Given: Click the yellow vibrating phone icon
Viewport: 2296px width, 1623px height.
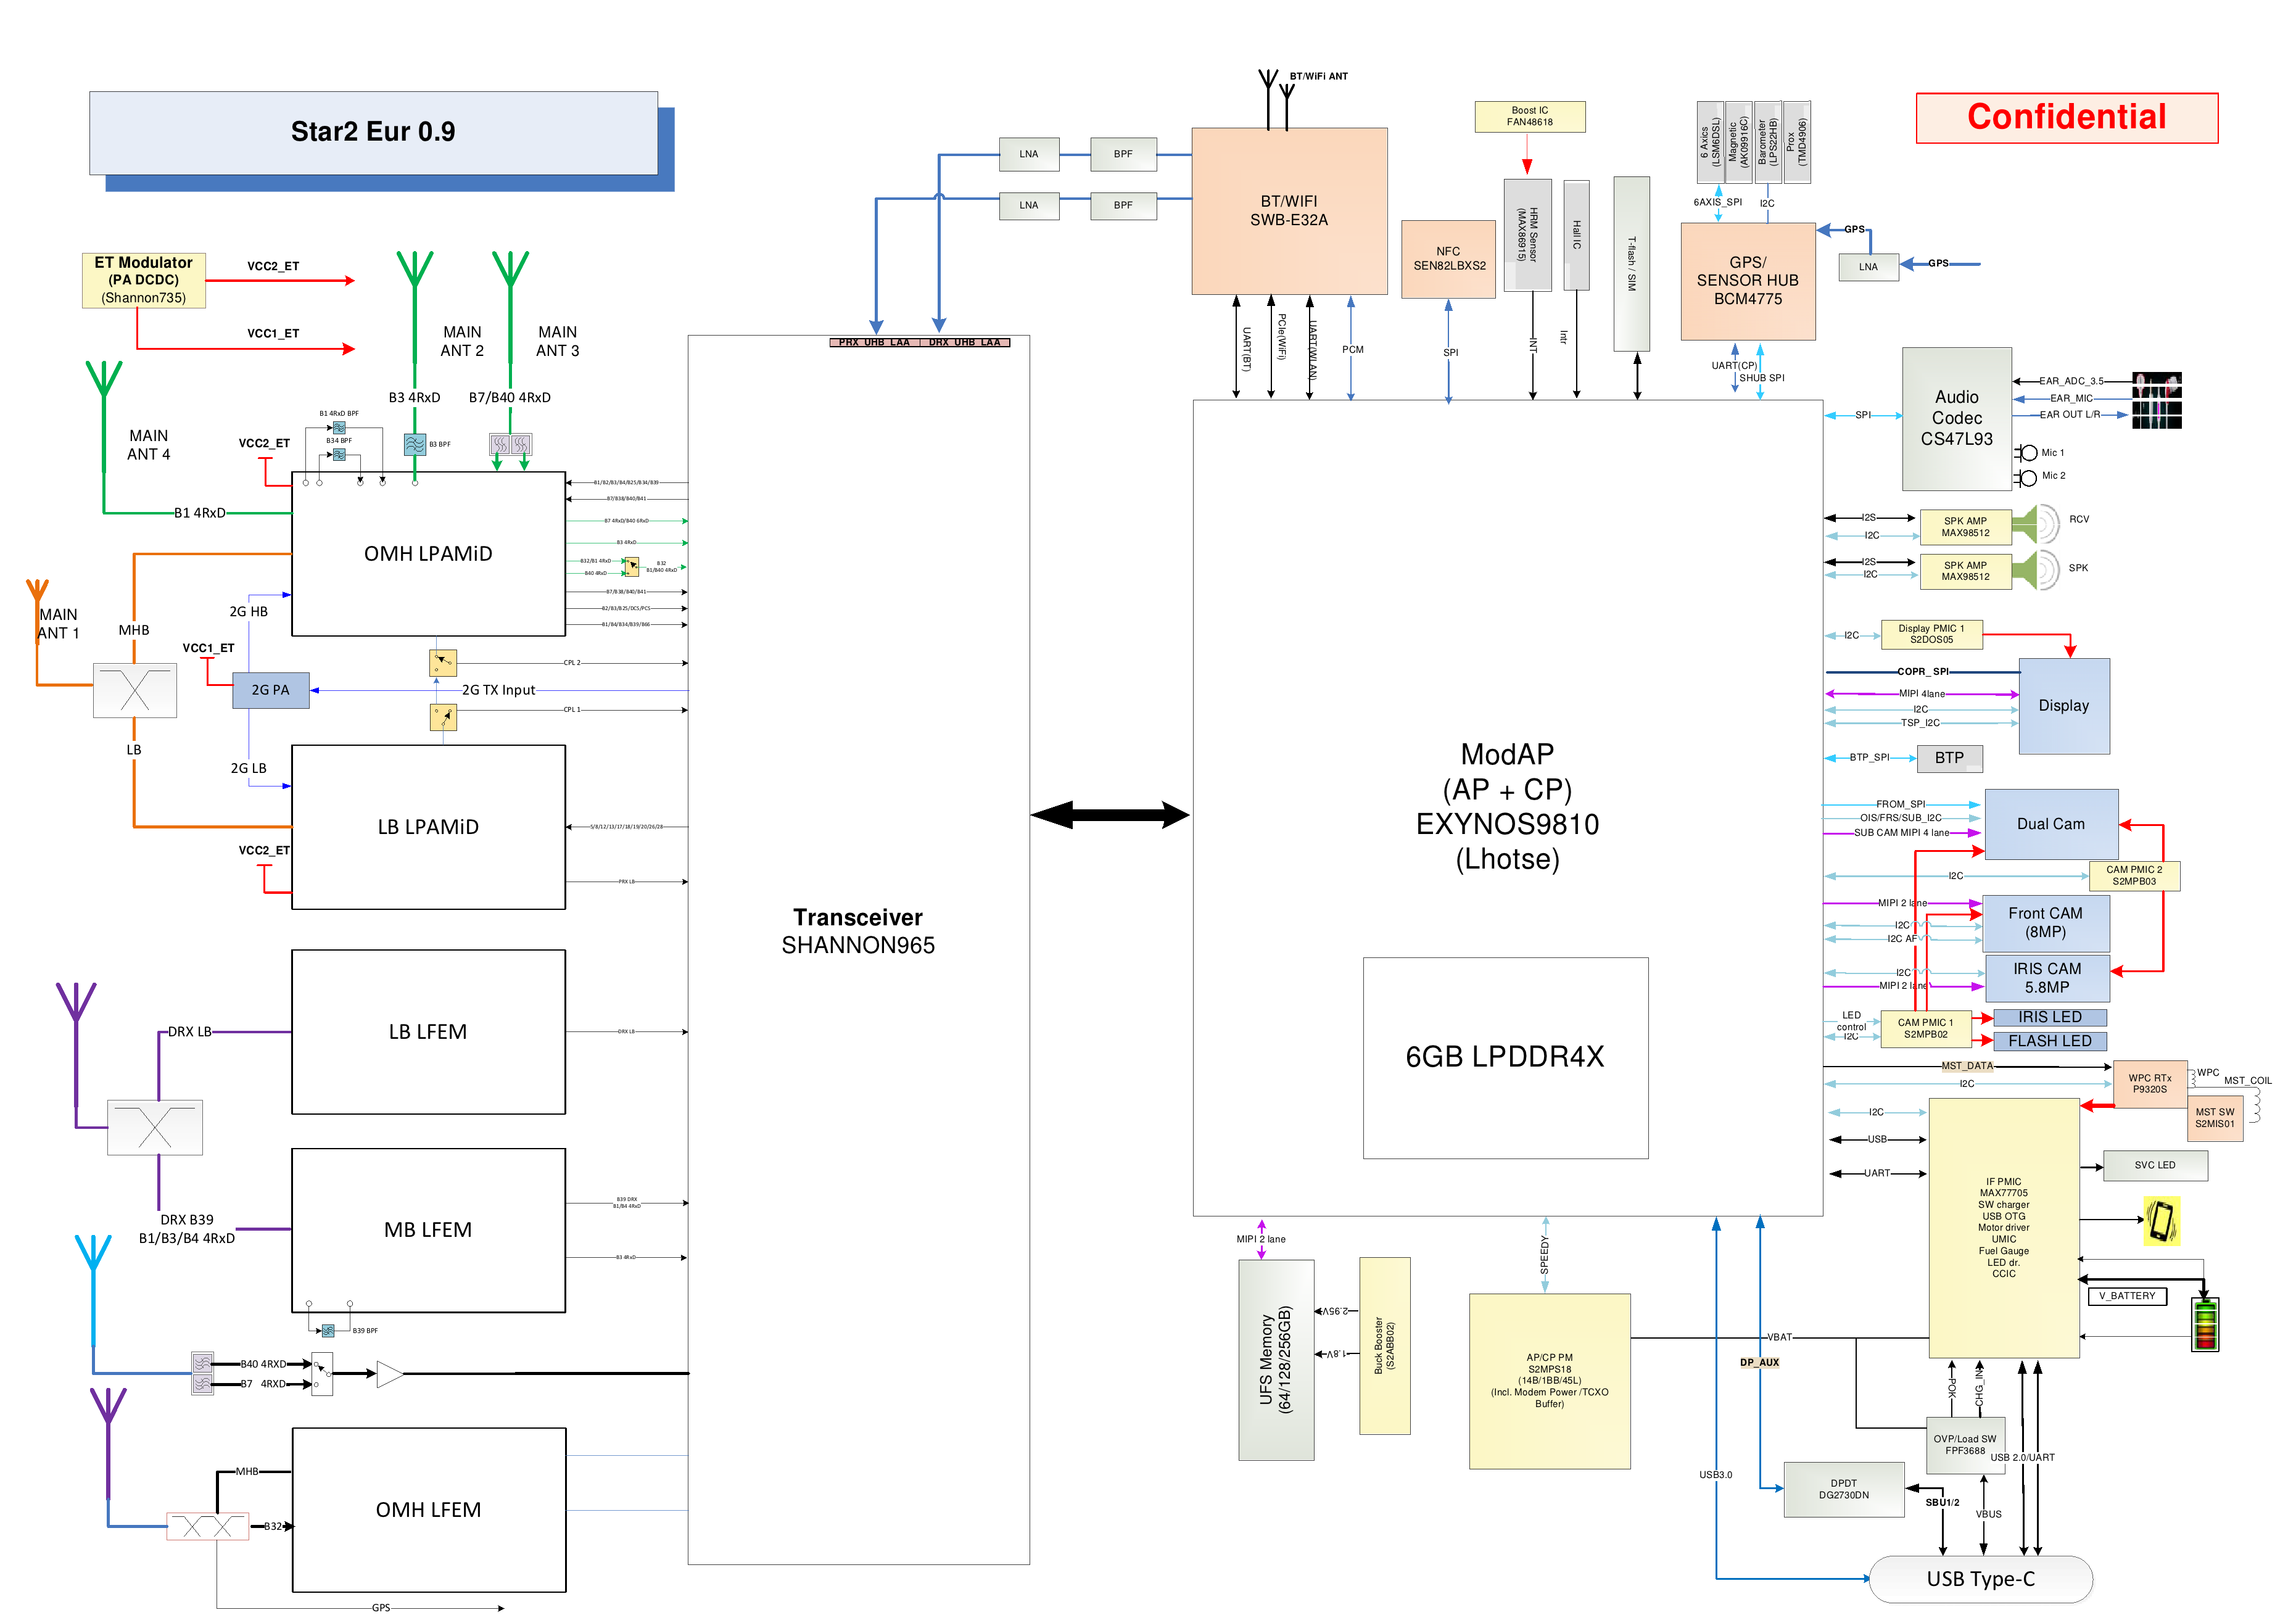Looking at the screenshot, I should tap(2162, 1221).
